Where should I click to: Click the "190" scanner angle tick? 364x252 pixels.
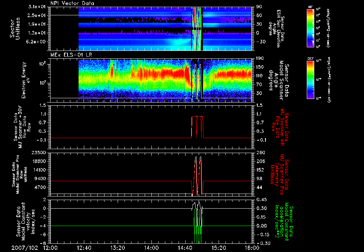tap(260, 58)
